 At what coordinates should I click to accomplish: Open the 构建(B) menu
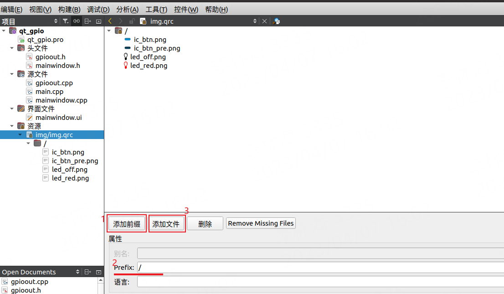[x=69, y=10]
